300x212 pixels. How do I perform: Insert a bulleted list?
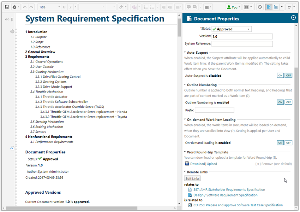(152, 7)
